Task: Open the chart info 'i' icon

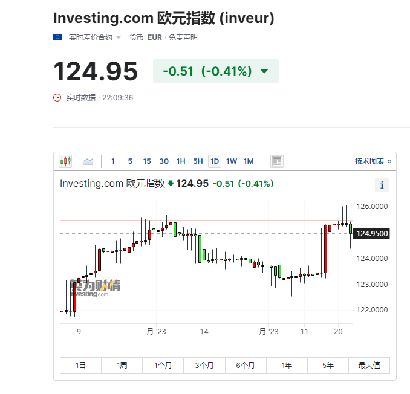Action: point(382,185)
